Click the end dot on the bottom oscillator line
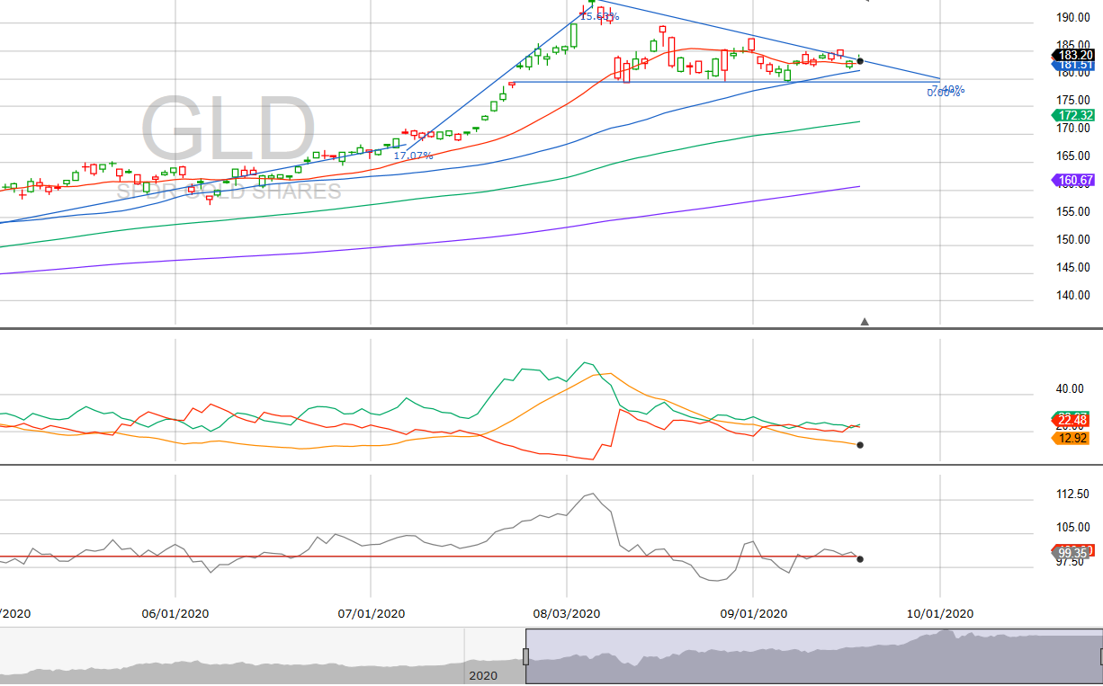Viewport: 1103px width, 686px height. [x=860, y=559]
